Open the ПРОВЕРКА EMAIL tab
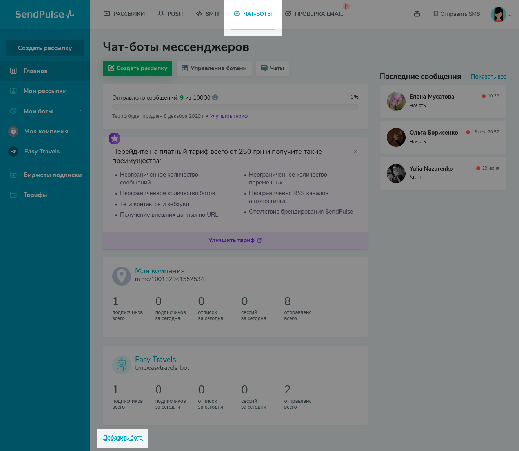The image size is (519, 451). (x=314, y=14)
